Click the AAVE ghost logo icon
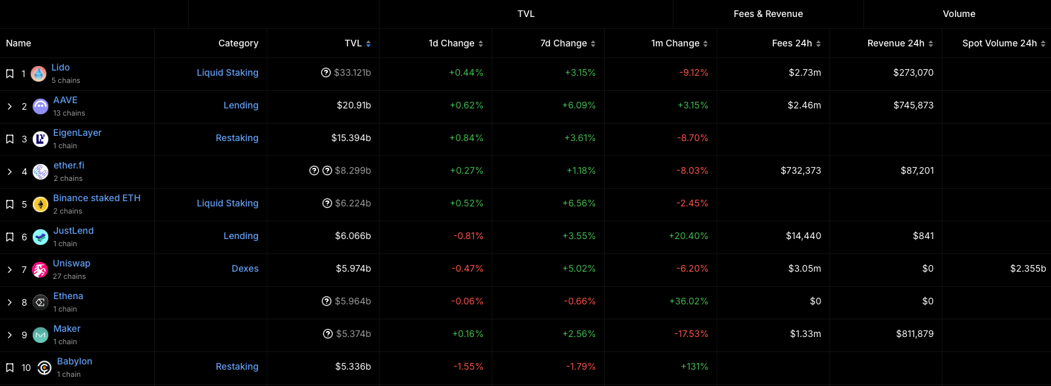The image size is (1051, 386). (40, 106)
